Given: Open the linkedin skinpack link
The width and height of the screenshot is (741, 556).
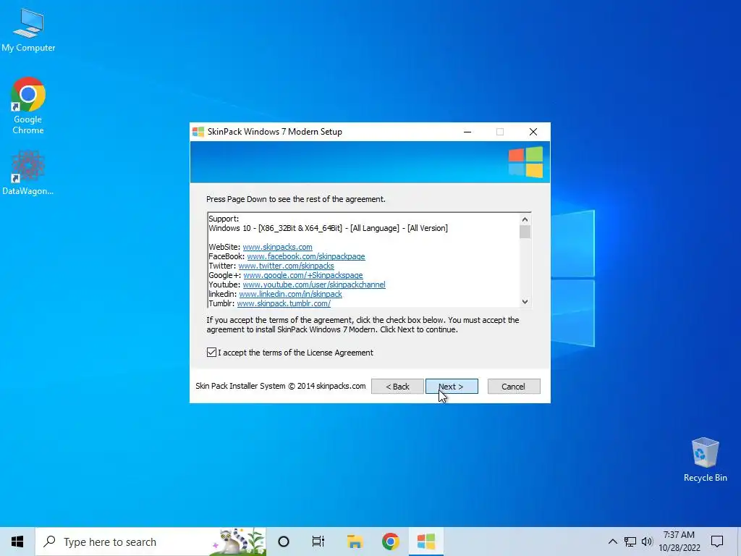Looking at the screenshot, I should click(290, 294).
